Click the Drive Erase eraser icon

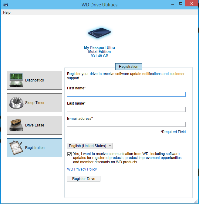[x=16, y=125]
